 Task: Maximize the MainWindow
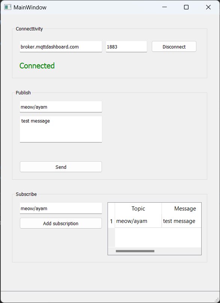[x=186, y=7]
